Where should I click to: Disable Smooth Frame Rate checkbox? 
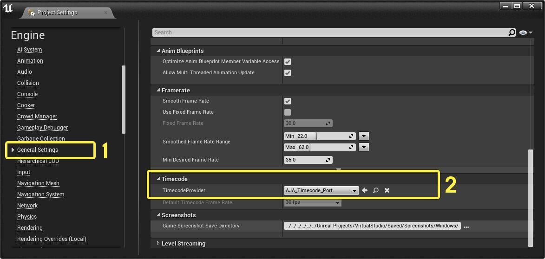288,101
